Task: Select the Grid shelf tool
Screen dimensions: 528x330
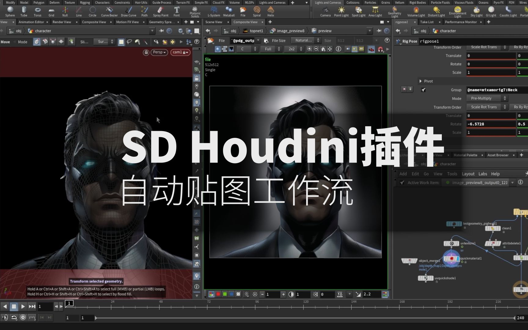Action: point(51,12)
